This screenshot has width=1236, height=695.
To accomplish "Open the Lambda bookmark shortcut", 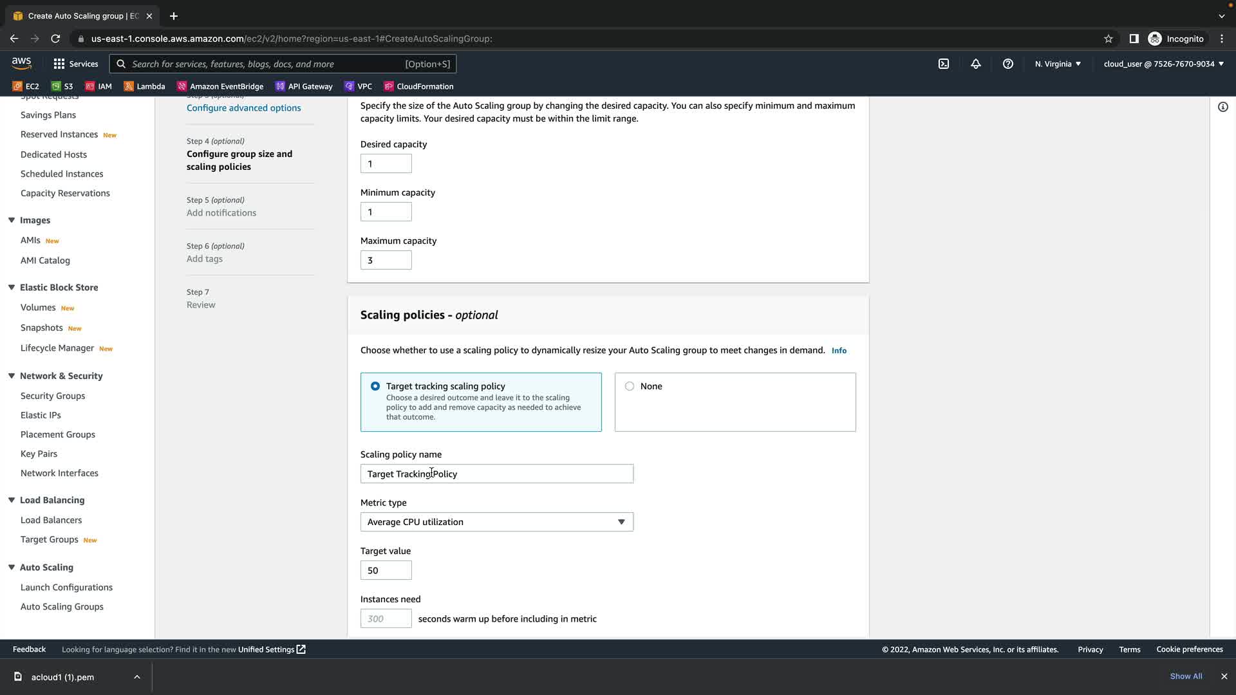I will 144,86.
